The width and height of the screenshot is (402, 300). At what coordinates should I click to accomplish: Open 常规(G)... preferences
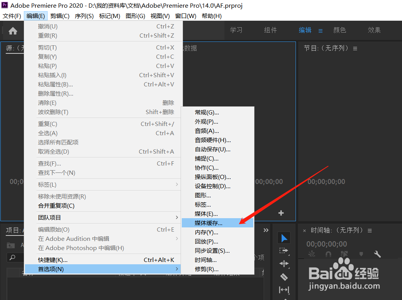pos(218,112)
